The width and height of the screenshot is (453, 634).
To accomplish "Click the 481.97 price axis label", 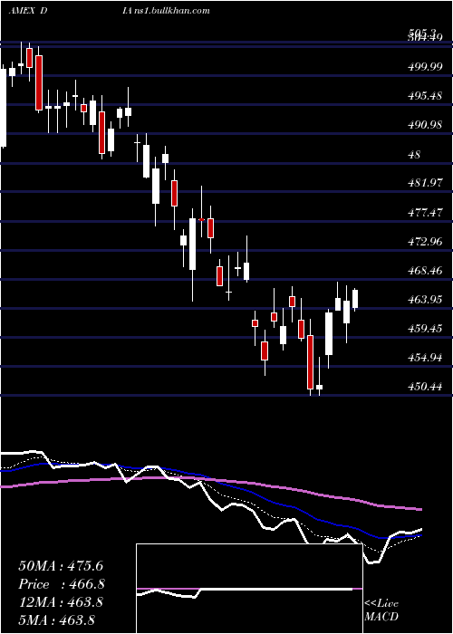I will pyautogui.click(x=425, y=183).
